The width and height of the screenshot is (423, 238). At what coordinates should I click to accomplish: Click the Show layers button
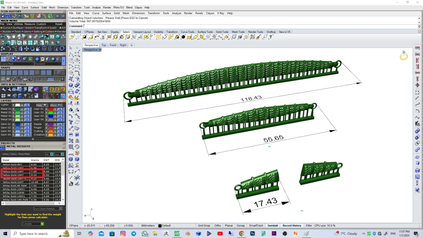pyautogui.click(x=56, y=105)
